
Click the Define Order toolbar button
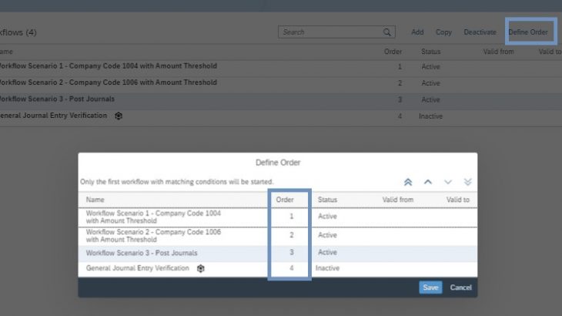pyautogui.click(x=528, y=32)
